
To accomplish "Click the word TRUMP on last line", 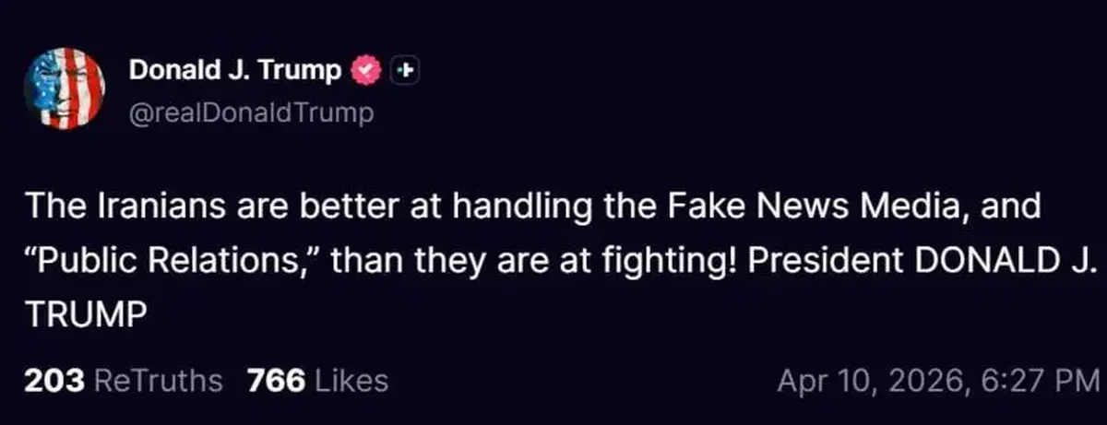I will pos(85,315).
